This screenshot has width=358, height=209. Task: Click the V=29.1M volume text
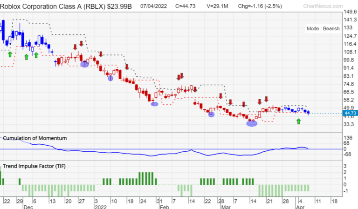pyautogui.click(x=217, y=6)
